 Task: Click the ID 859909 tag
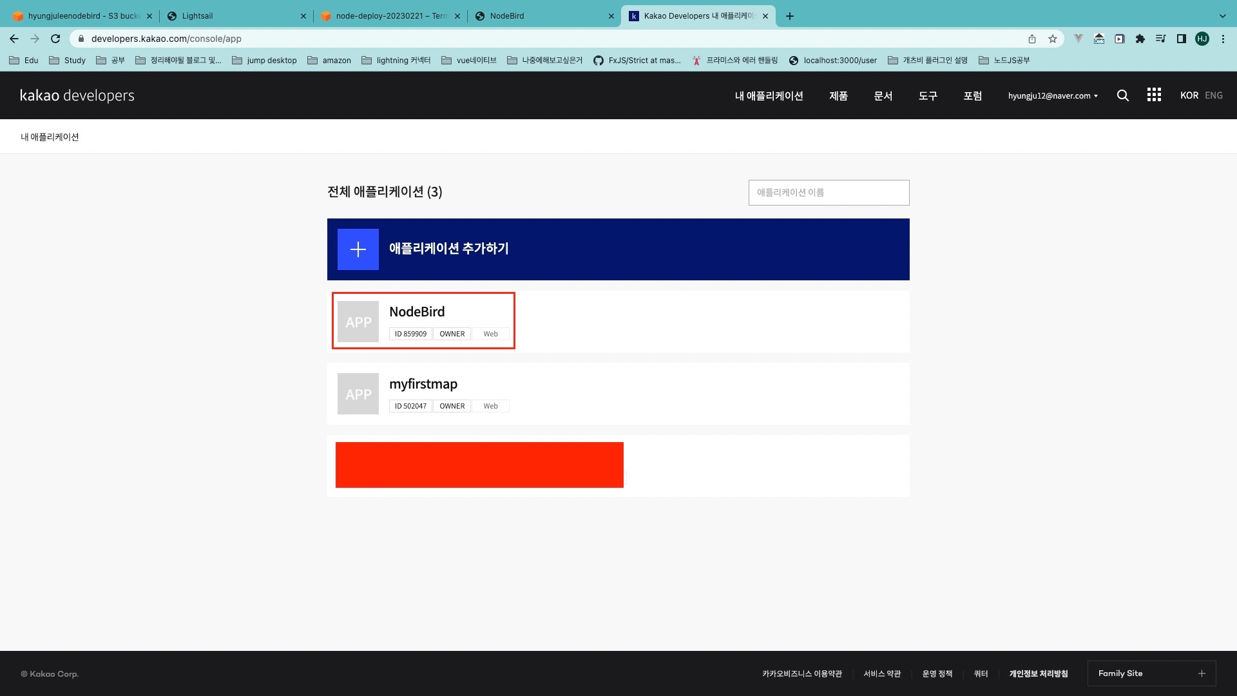coord(410,334)
